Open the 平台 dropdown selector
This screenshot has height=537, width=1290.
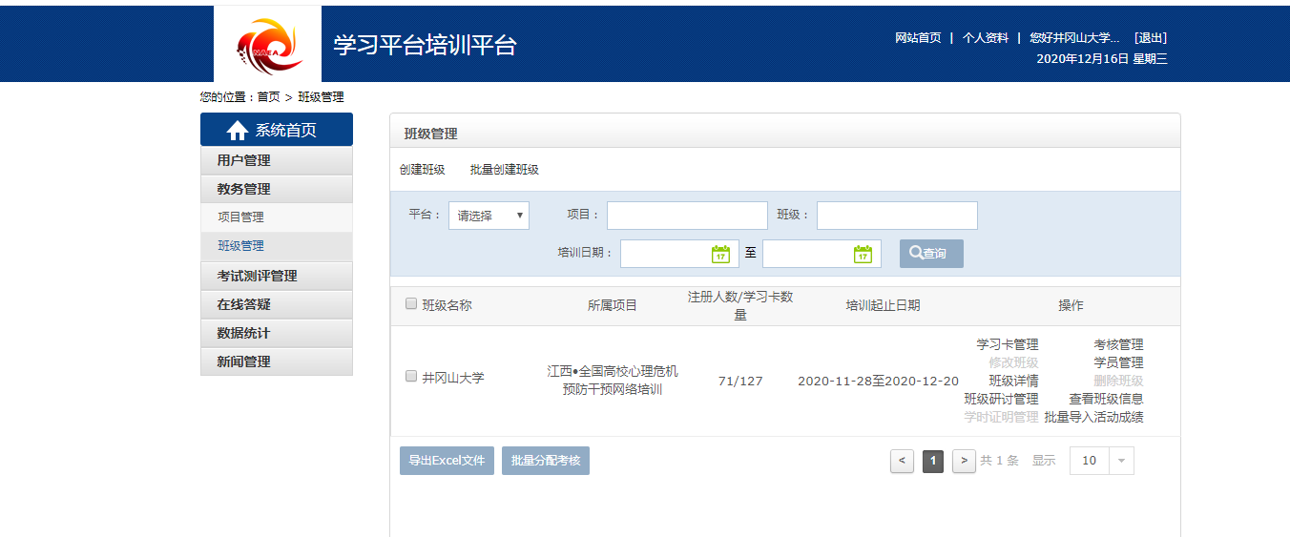(489, 216)
